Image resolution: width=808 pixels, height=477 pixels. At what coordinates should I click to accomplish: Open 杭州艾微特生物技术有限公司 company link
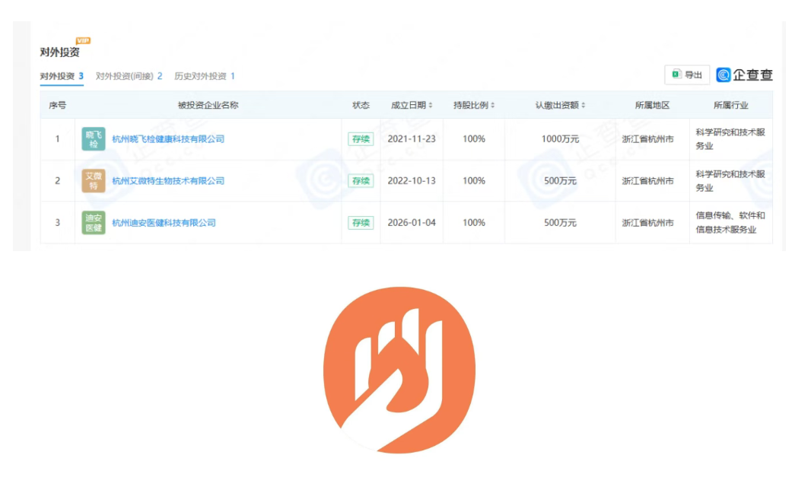(x=168, y=181)
